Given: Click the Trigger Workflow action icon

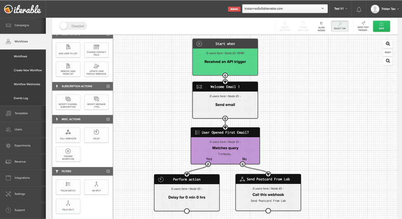Looking at the screenshot, I should 68,151.
